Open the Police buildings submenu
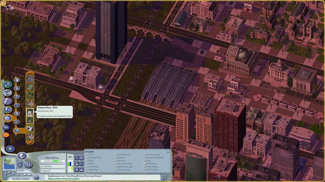This screenshot has height=182, width=325. [x=17, y=80]
